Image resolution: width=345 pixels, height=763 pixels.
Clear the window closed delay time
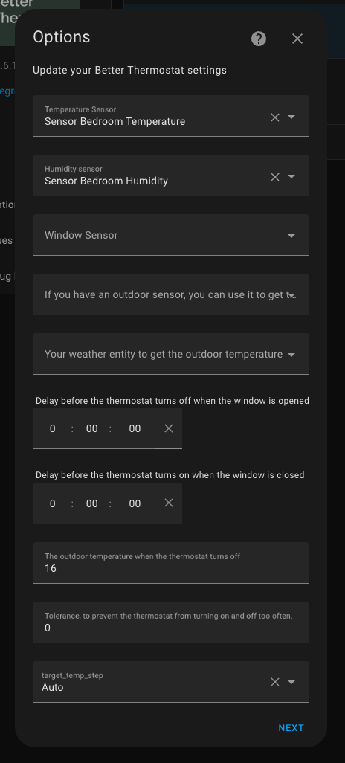pos(168,503)
